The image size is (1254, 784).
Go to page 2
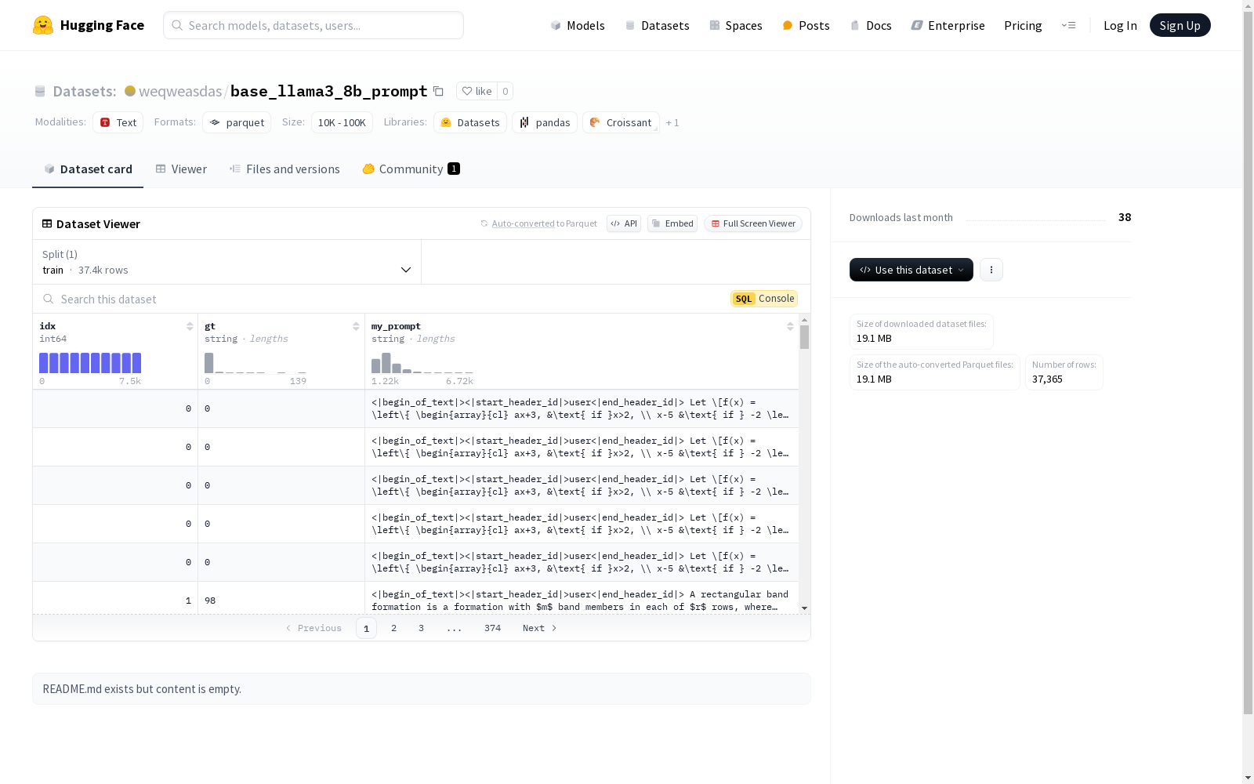(393, 628)
